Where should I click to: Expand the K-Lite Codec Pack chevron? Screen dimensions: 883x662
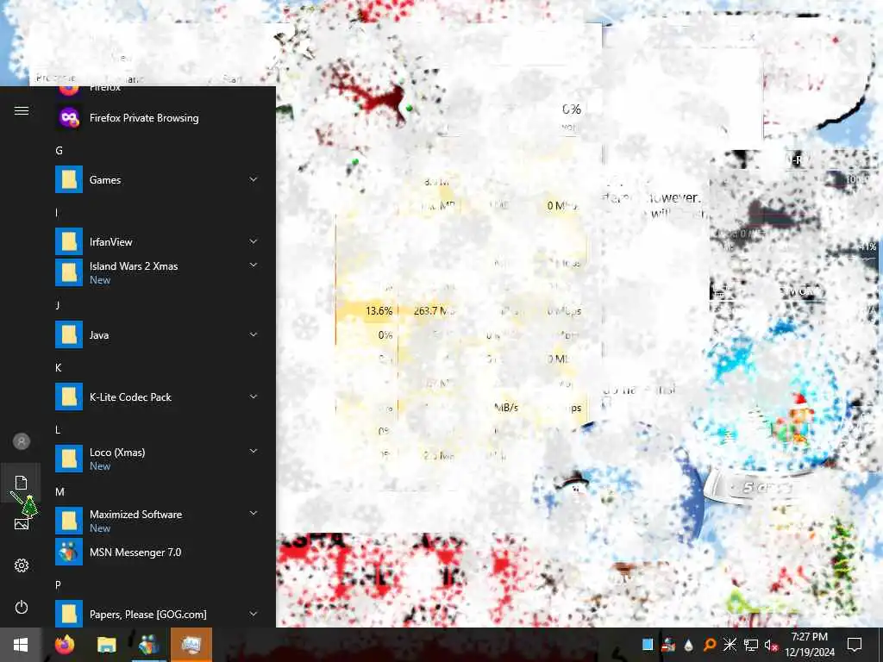254,397
